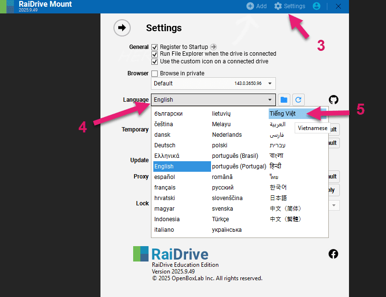Open the GitHub icon link
This screenshot has height=297, width=386.
pyautogui.click(x=333, y=100)
